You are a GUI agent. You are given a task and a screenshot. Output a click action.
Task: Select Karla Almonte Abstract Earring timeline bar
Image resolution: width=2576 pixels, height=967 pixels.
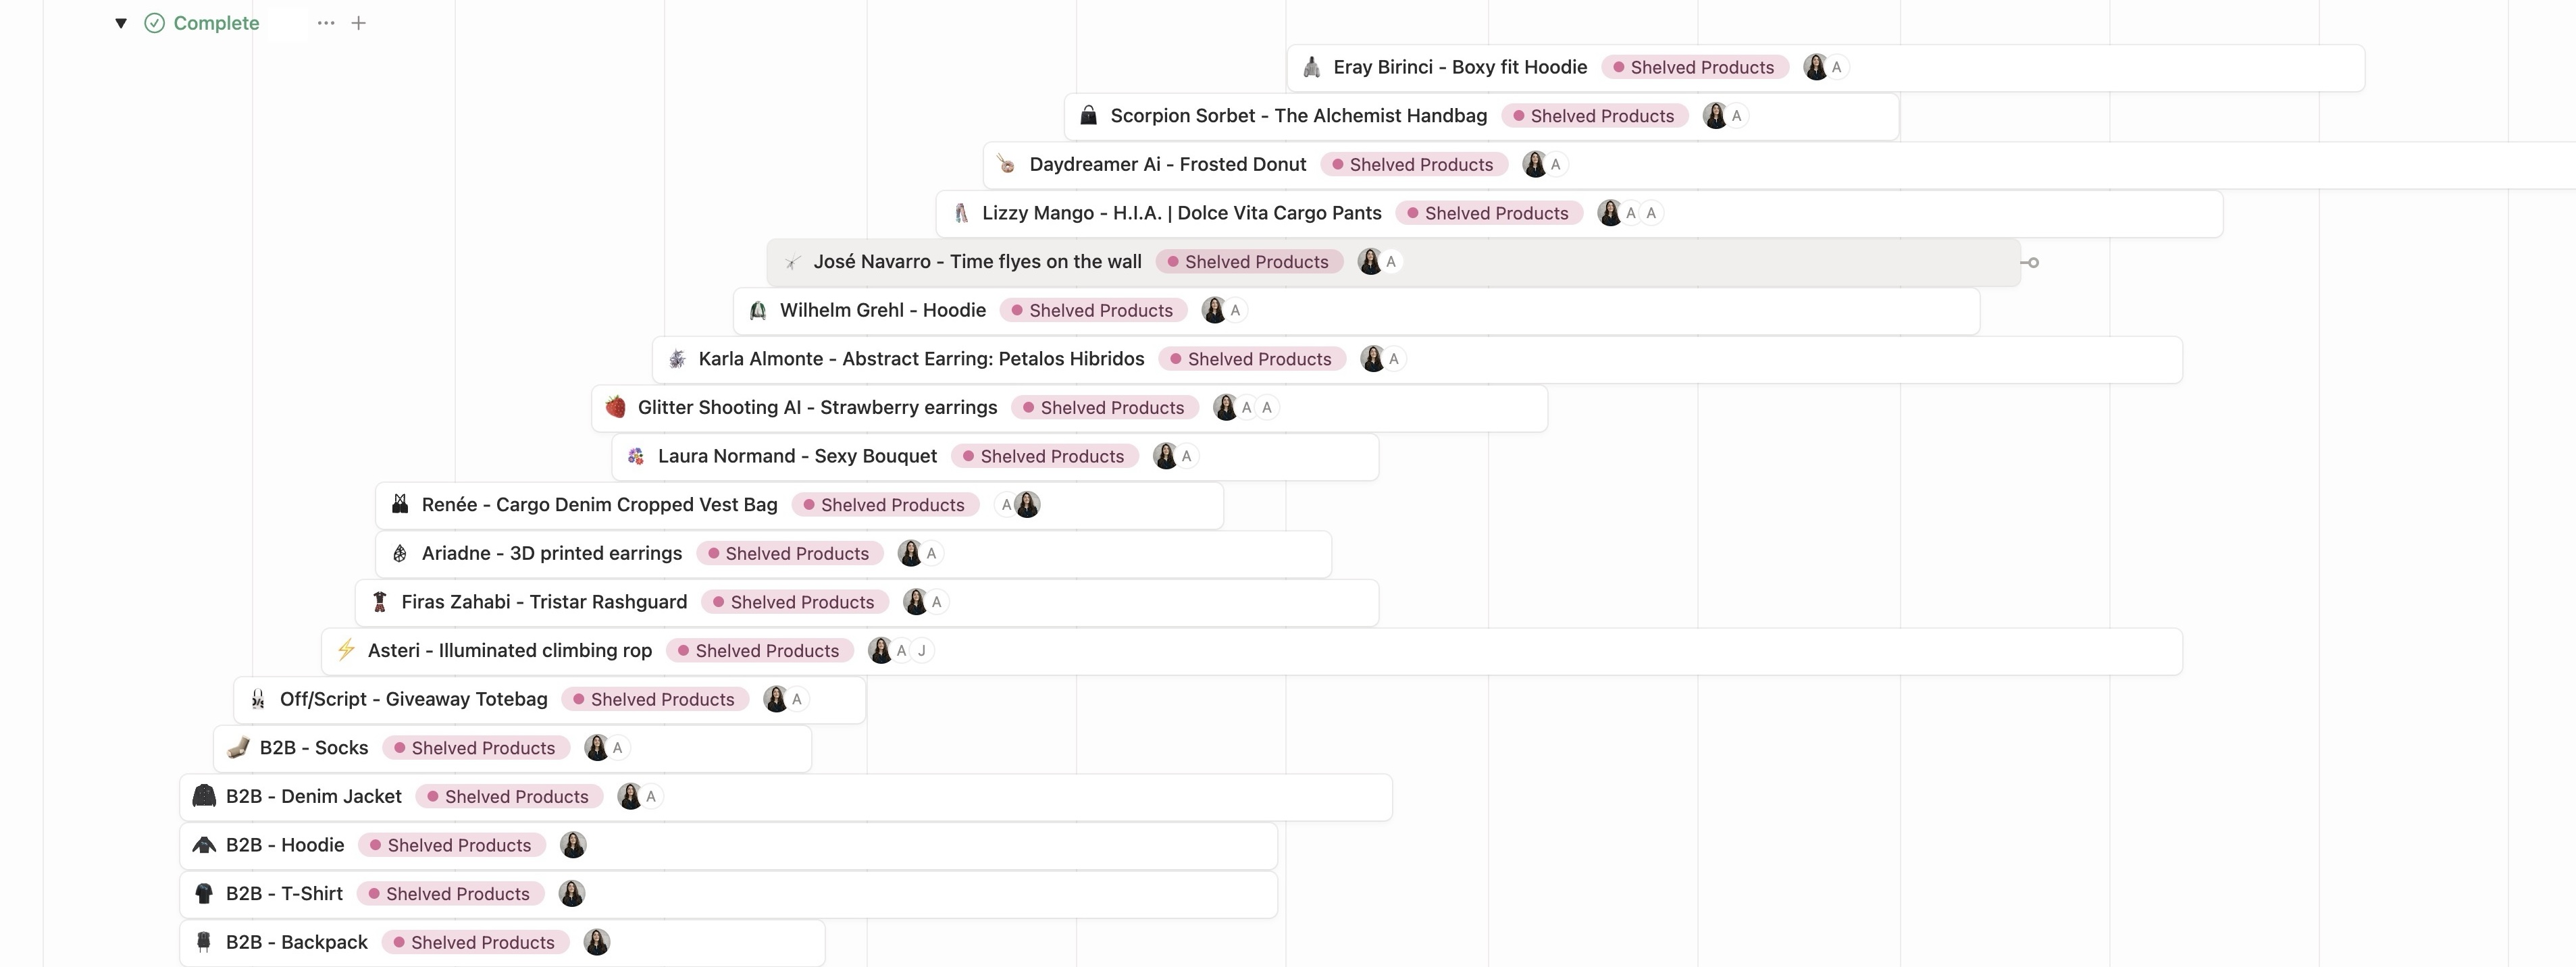pos(1417,359)
